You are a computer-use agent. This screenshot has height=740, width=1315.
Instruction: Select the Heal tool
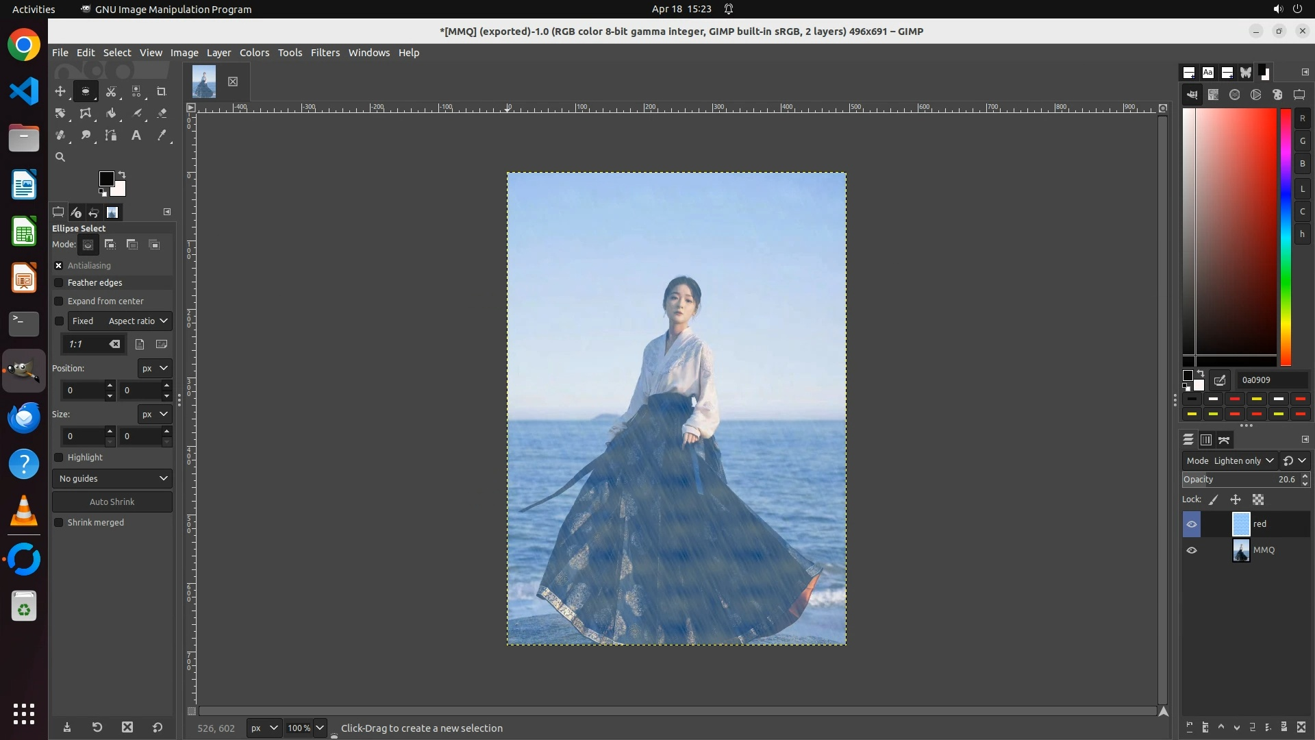(60, 135)
